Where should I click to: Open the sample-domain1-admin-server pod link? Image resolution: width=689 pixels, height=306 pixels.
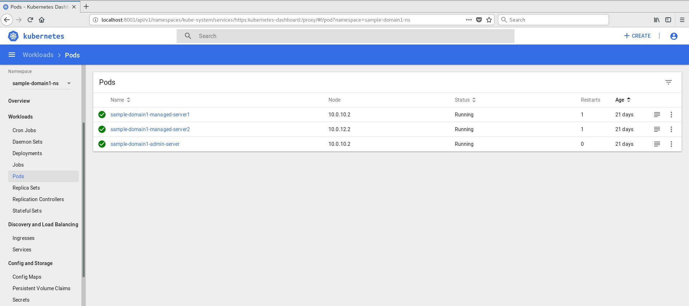pos(145,144)
